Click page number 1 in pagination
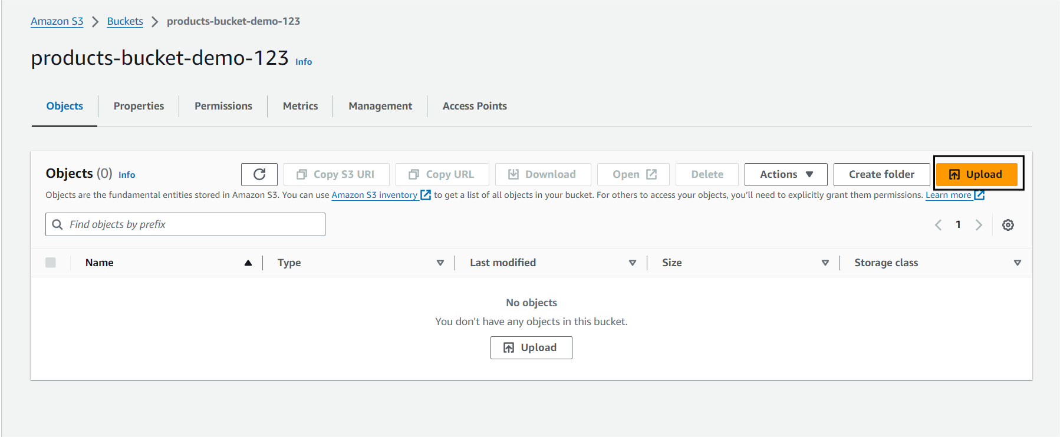 [x=959, y=224]
